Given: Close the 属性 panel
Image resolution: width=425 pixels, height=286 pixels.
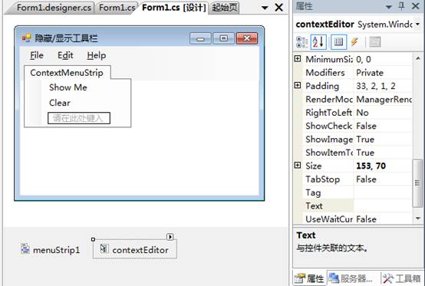Looking at the screenshot, I should (x=416, y=6).
